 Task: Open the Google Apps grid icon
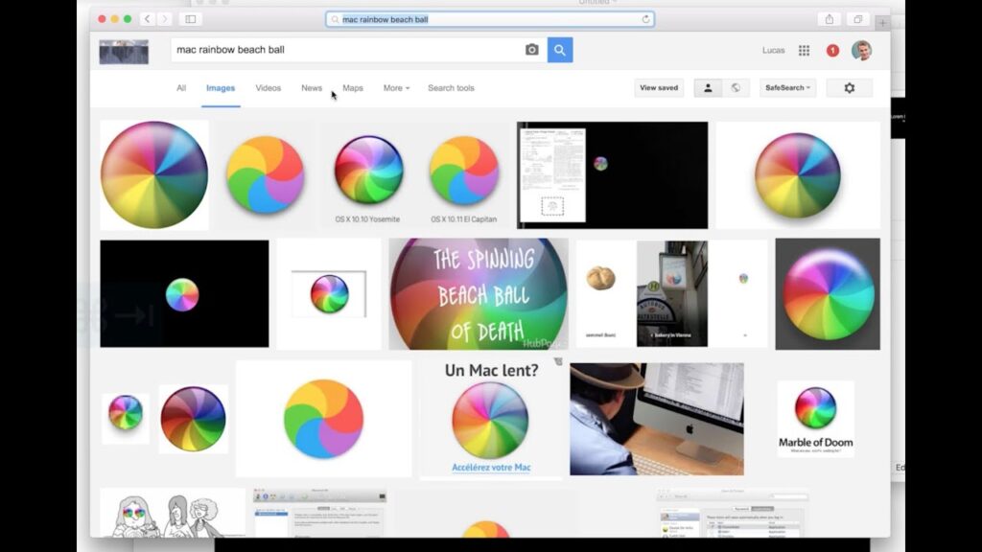(804, 50)
